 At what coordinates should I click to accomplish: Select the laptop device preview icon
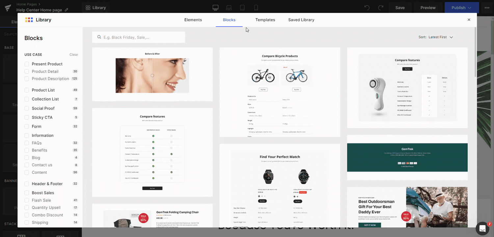229,8
